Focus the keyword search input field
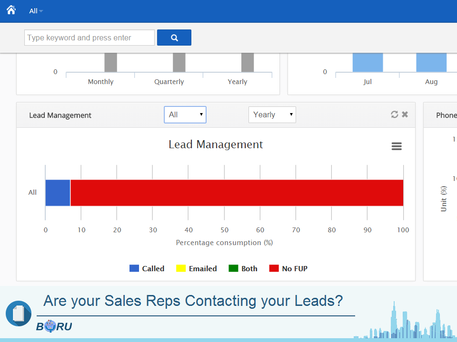Image resolution: width=457 pixels, height=342 pixels. point(89,38)
